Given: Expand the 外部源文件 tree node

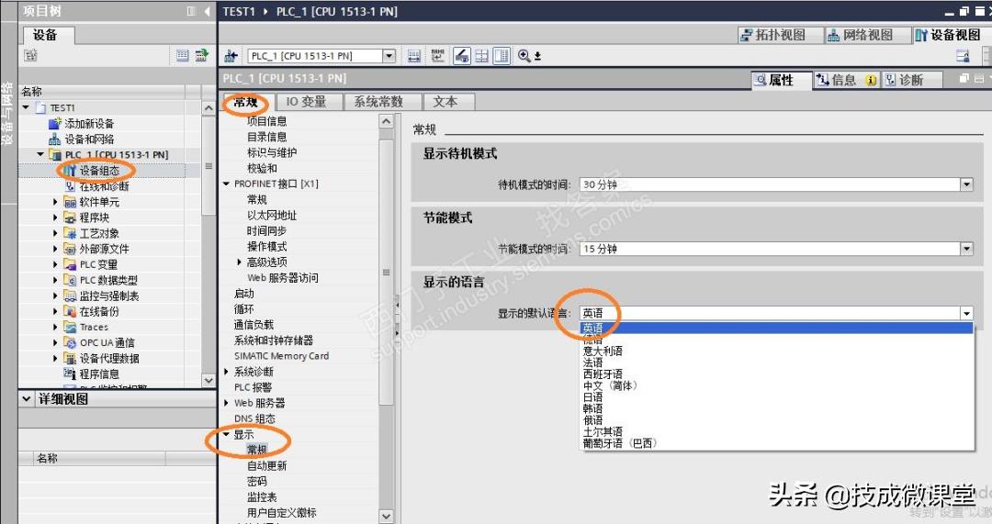Looking at the screenshot, I should pos(55,249).
